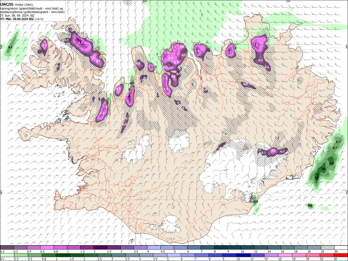Select the rain-scale swatch spanning 0.5 to 0.8
The height and width of the screenshot is (261, 348).
35,255
